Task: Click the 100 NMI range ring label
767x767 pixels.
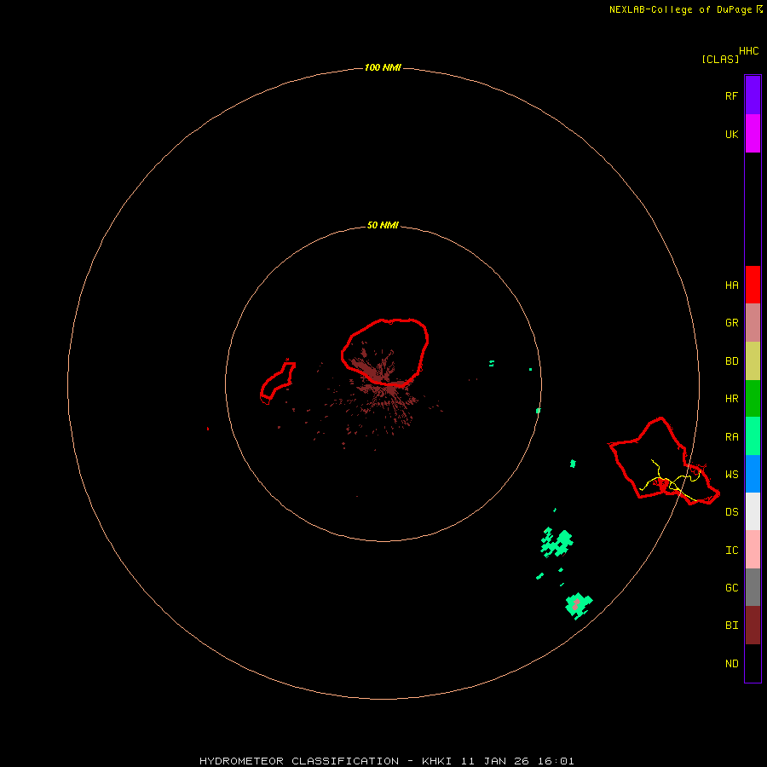Action: coord(383,67)
